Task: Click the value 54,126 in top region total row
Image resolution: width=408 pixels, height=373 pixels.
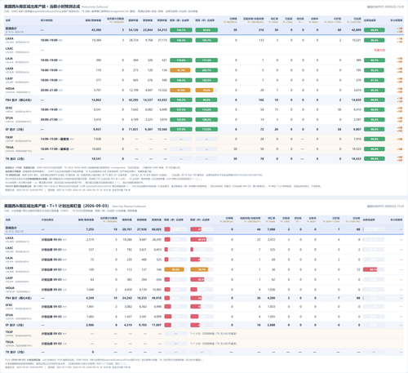Action: (x=133, y=30)
